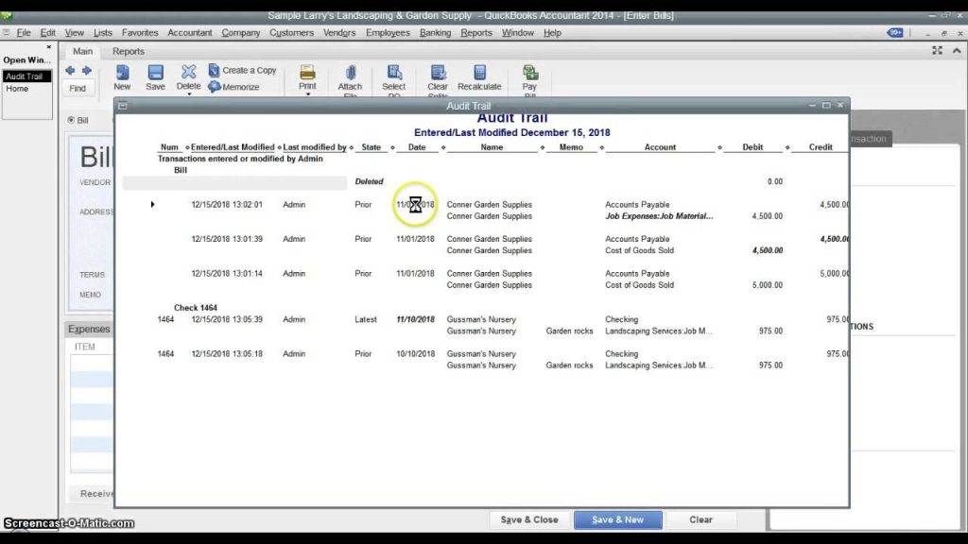The height and width of the screenshot is (544, 968).
Task: Open the Favorites menu
Action: click(140, 33)
